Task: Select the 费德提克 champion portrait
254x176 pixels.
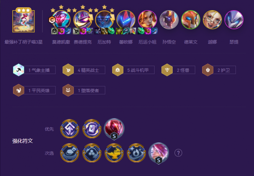Action: click(83, 20)
